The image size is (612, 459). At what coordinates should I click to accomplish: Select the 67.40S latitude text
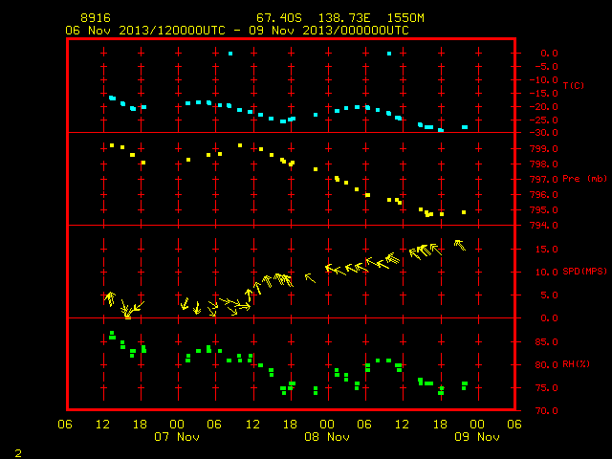coord(279,18)
